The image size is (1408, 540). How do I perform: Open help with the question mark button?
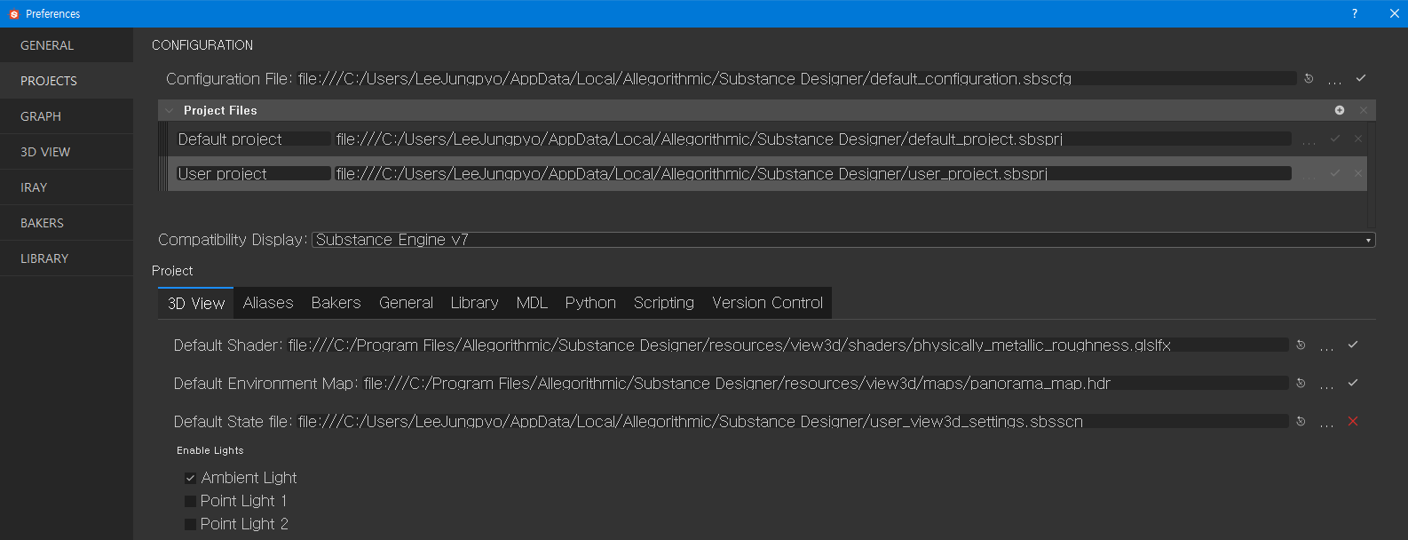click(1355, 13)
